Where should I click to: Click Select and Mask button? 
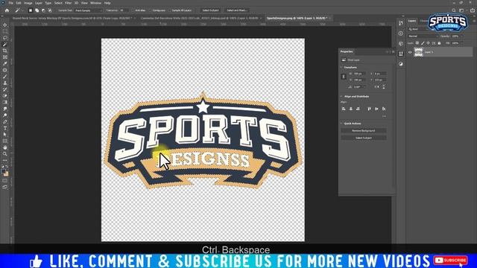(x=237, y=10)
